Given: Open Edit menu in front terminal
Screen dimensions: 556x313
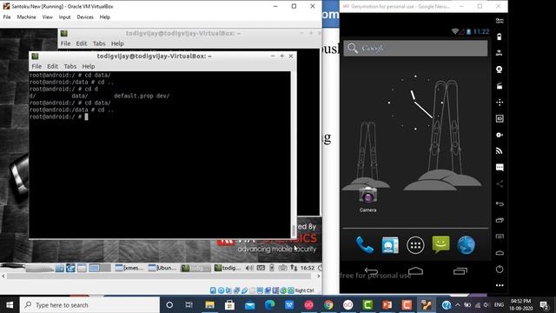Looking at the screenshot, I should (x=52, y=66).
